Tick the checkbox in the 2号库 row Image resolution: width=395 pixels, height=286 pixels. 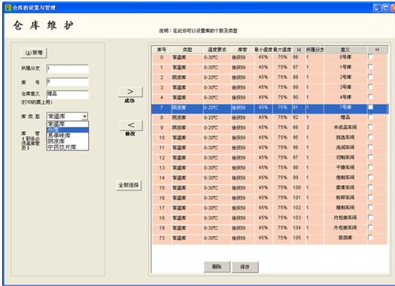pos(370,77)
